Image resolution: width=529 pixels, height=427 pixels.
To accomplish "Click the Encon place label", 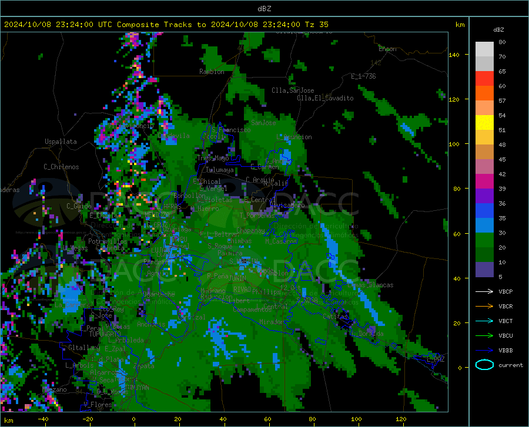I will pyautogui.click(x=387, y=49).
